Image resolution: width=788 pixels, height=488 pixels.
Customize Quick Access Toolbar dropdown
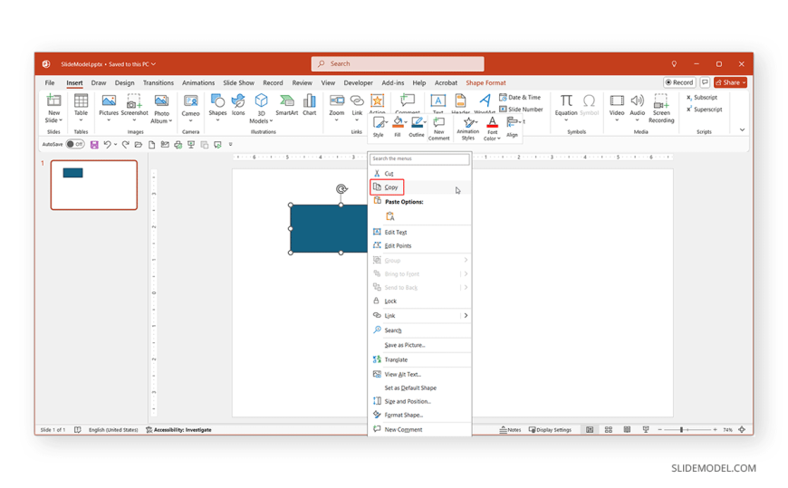click(231, 145)
